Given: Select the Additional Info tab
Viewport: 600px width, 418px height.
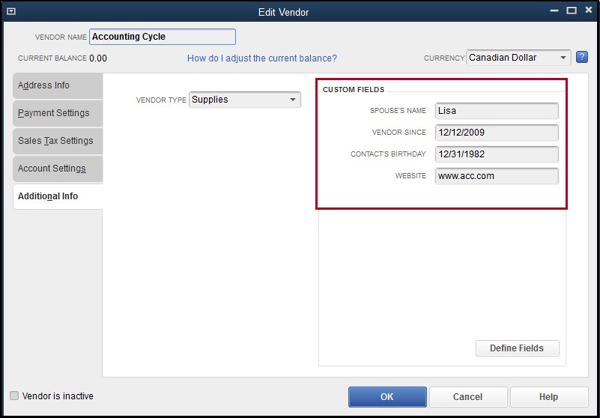Looking at the screenshot, I should [x=58, y=196].
